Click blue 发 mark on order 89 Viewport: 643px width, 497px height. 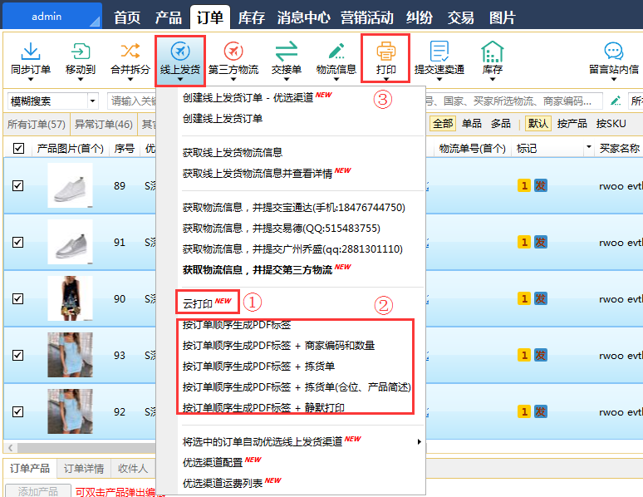[x=541, y=186]
